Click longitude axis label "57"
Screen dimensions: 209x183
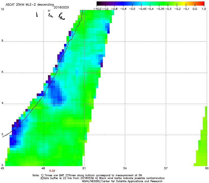166,168
